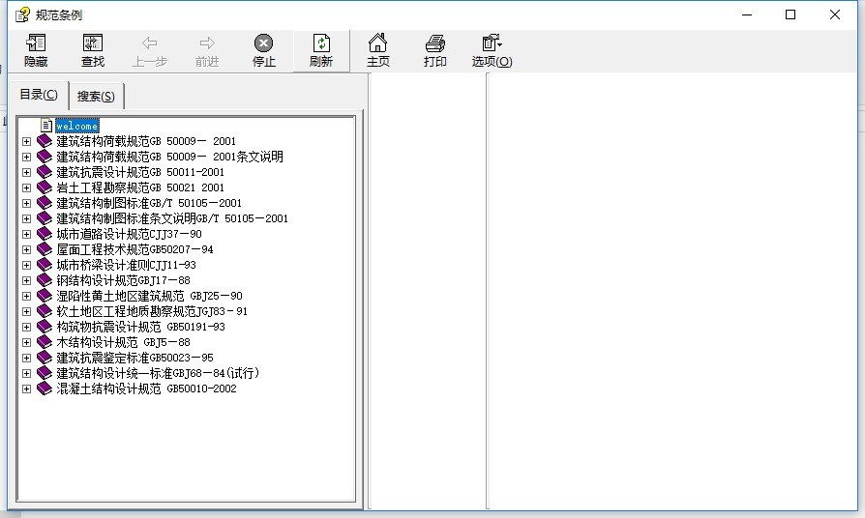Click the 隐藏 (Hide) toolbar icon
Image resolution: width=865 pixels, height=518 pixels.
pos(36,50)
